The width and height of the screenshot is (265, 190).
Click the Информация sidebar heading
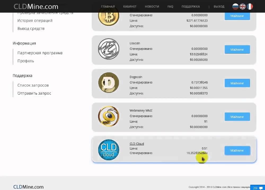pos(24,43)
